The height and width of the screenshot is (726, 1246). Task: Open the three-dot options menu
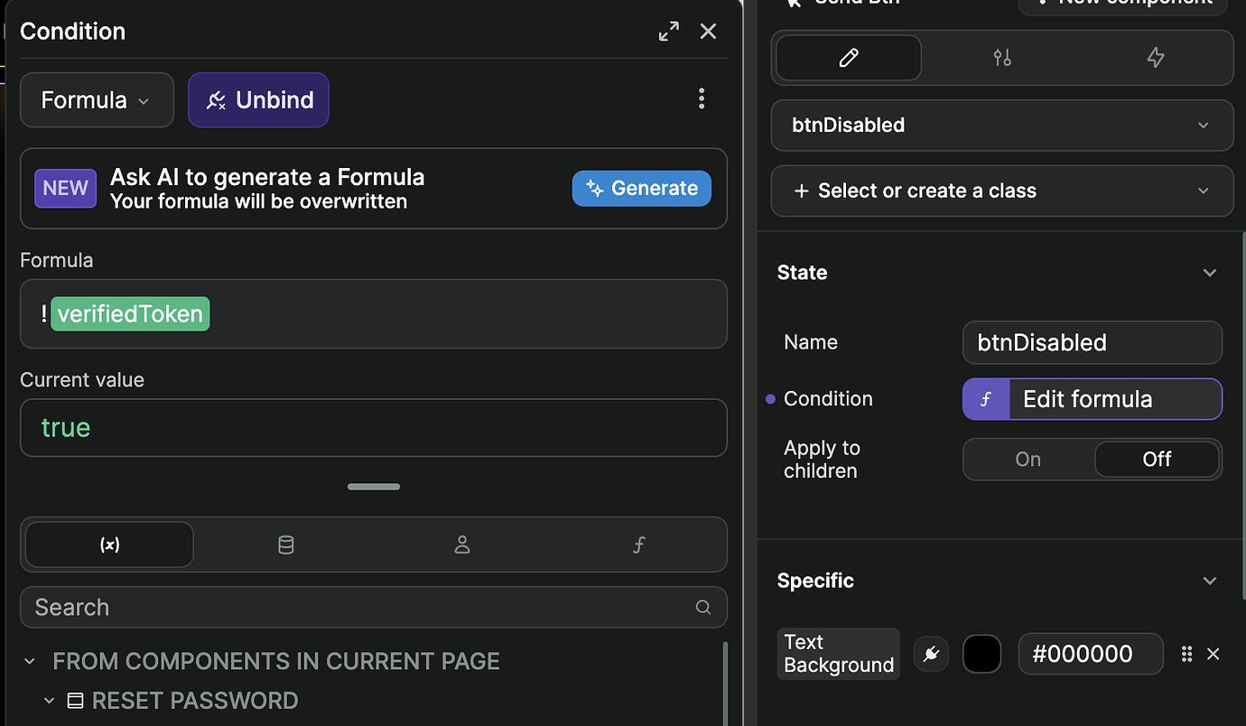point(702,98)
